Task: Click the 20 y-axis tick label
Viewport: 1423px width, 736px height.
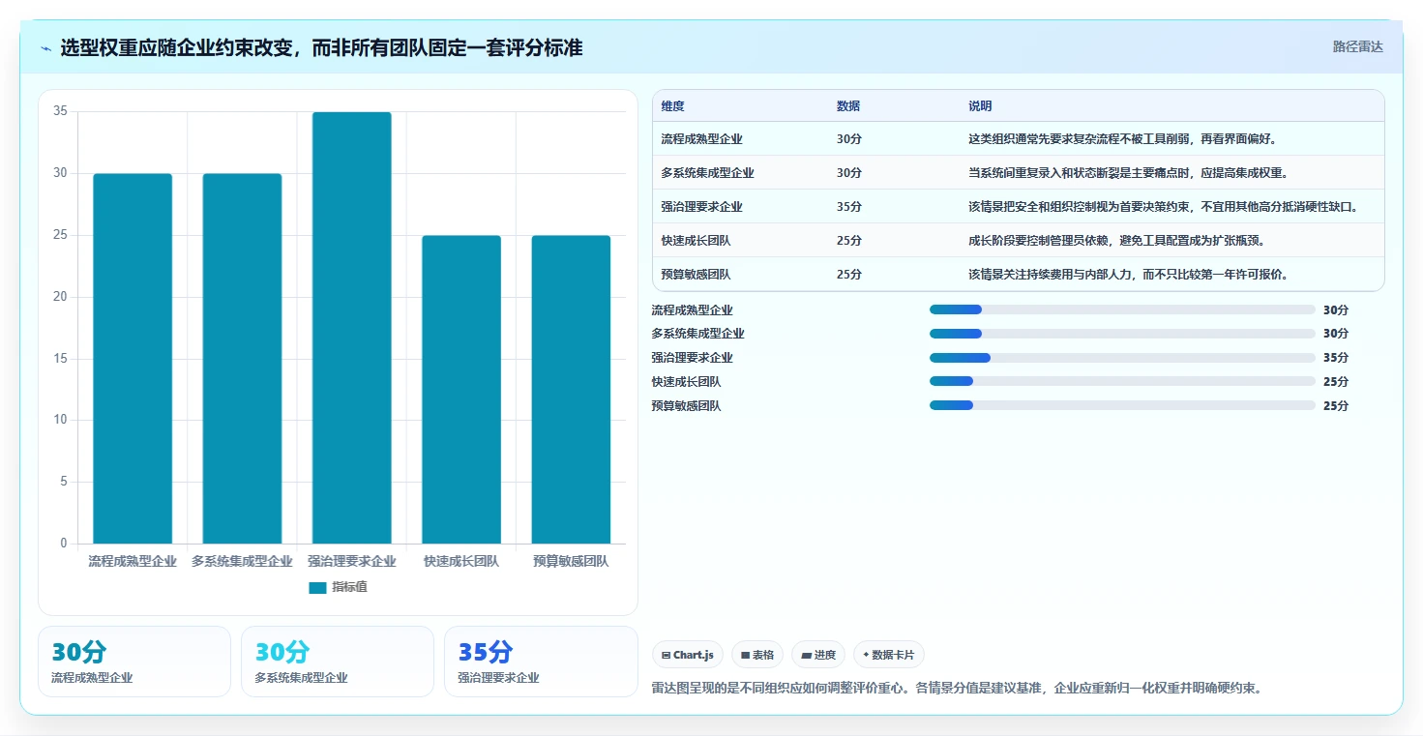Action: click(60, 297)
